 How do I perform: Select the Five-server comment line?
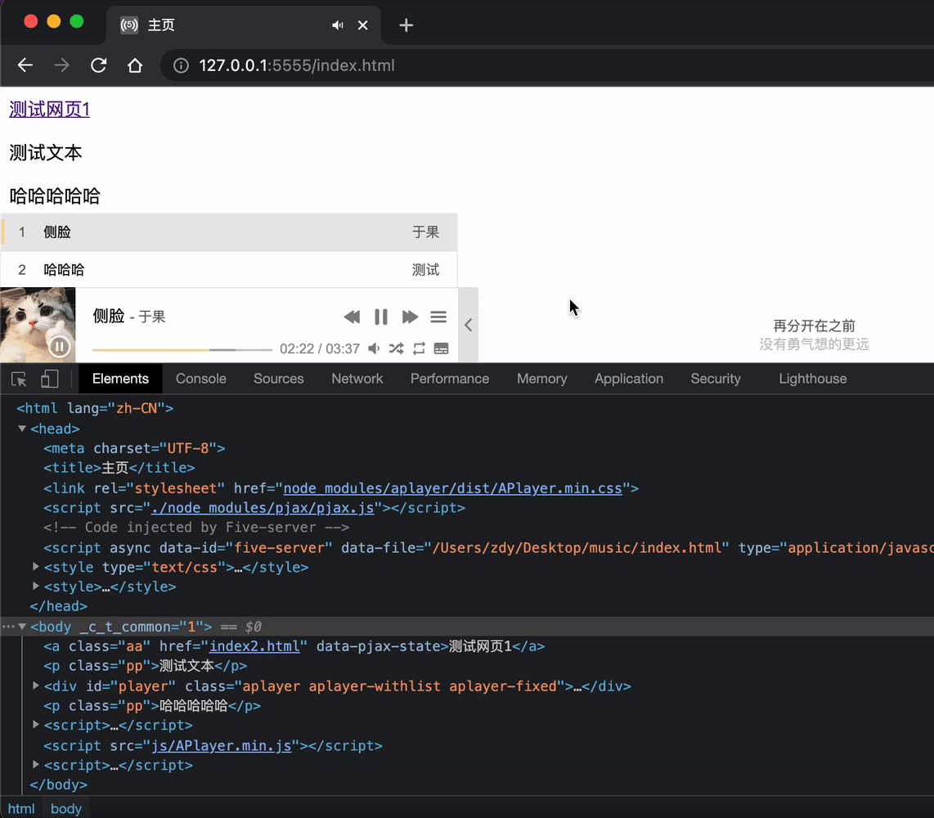pyautogui.click(x=196, y=528)
